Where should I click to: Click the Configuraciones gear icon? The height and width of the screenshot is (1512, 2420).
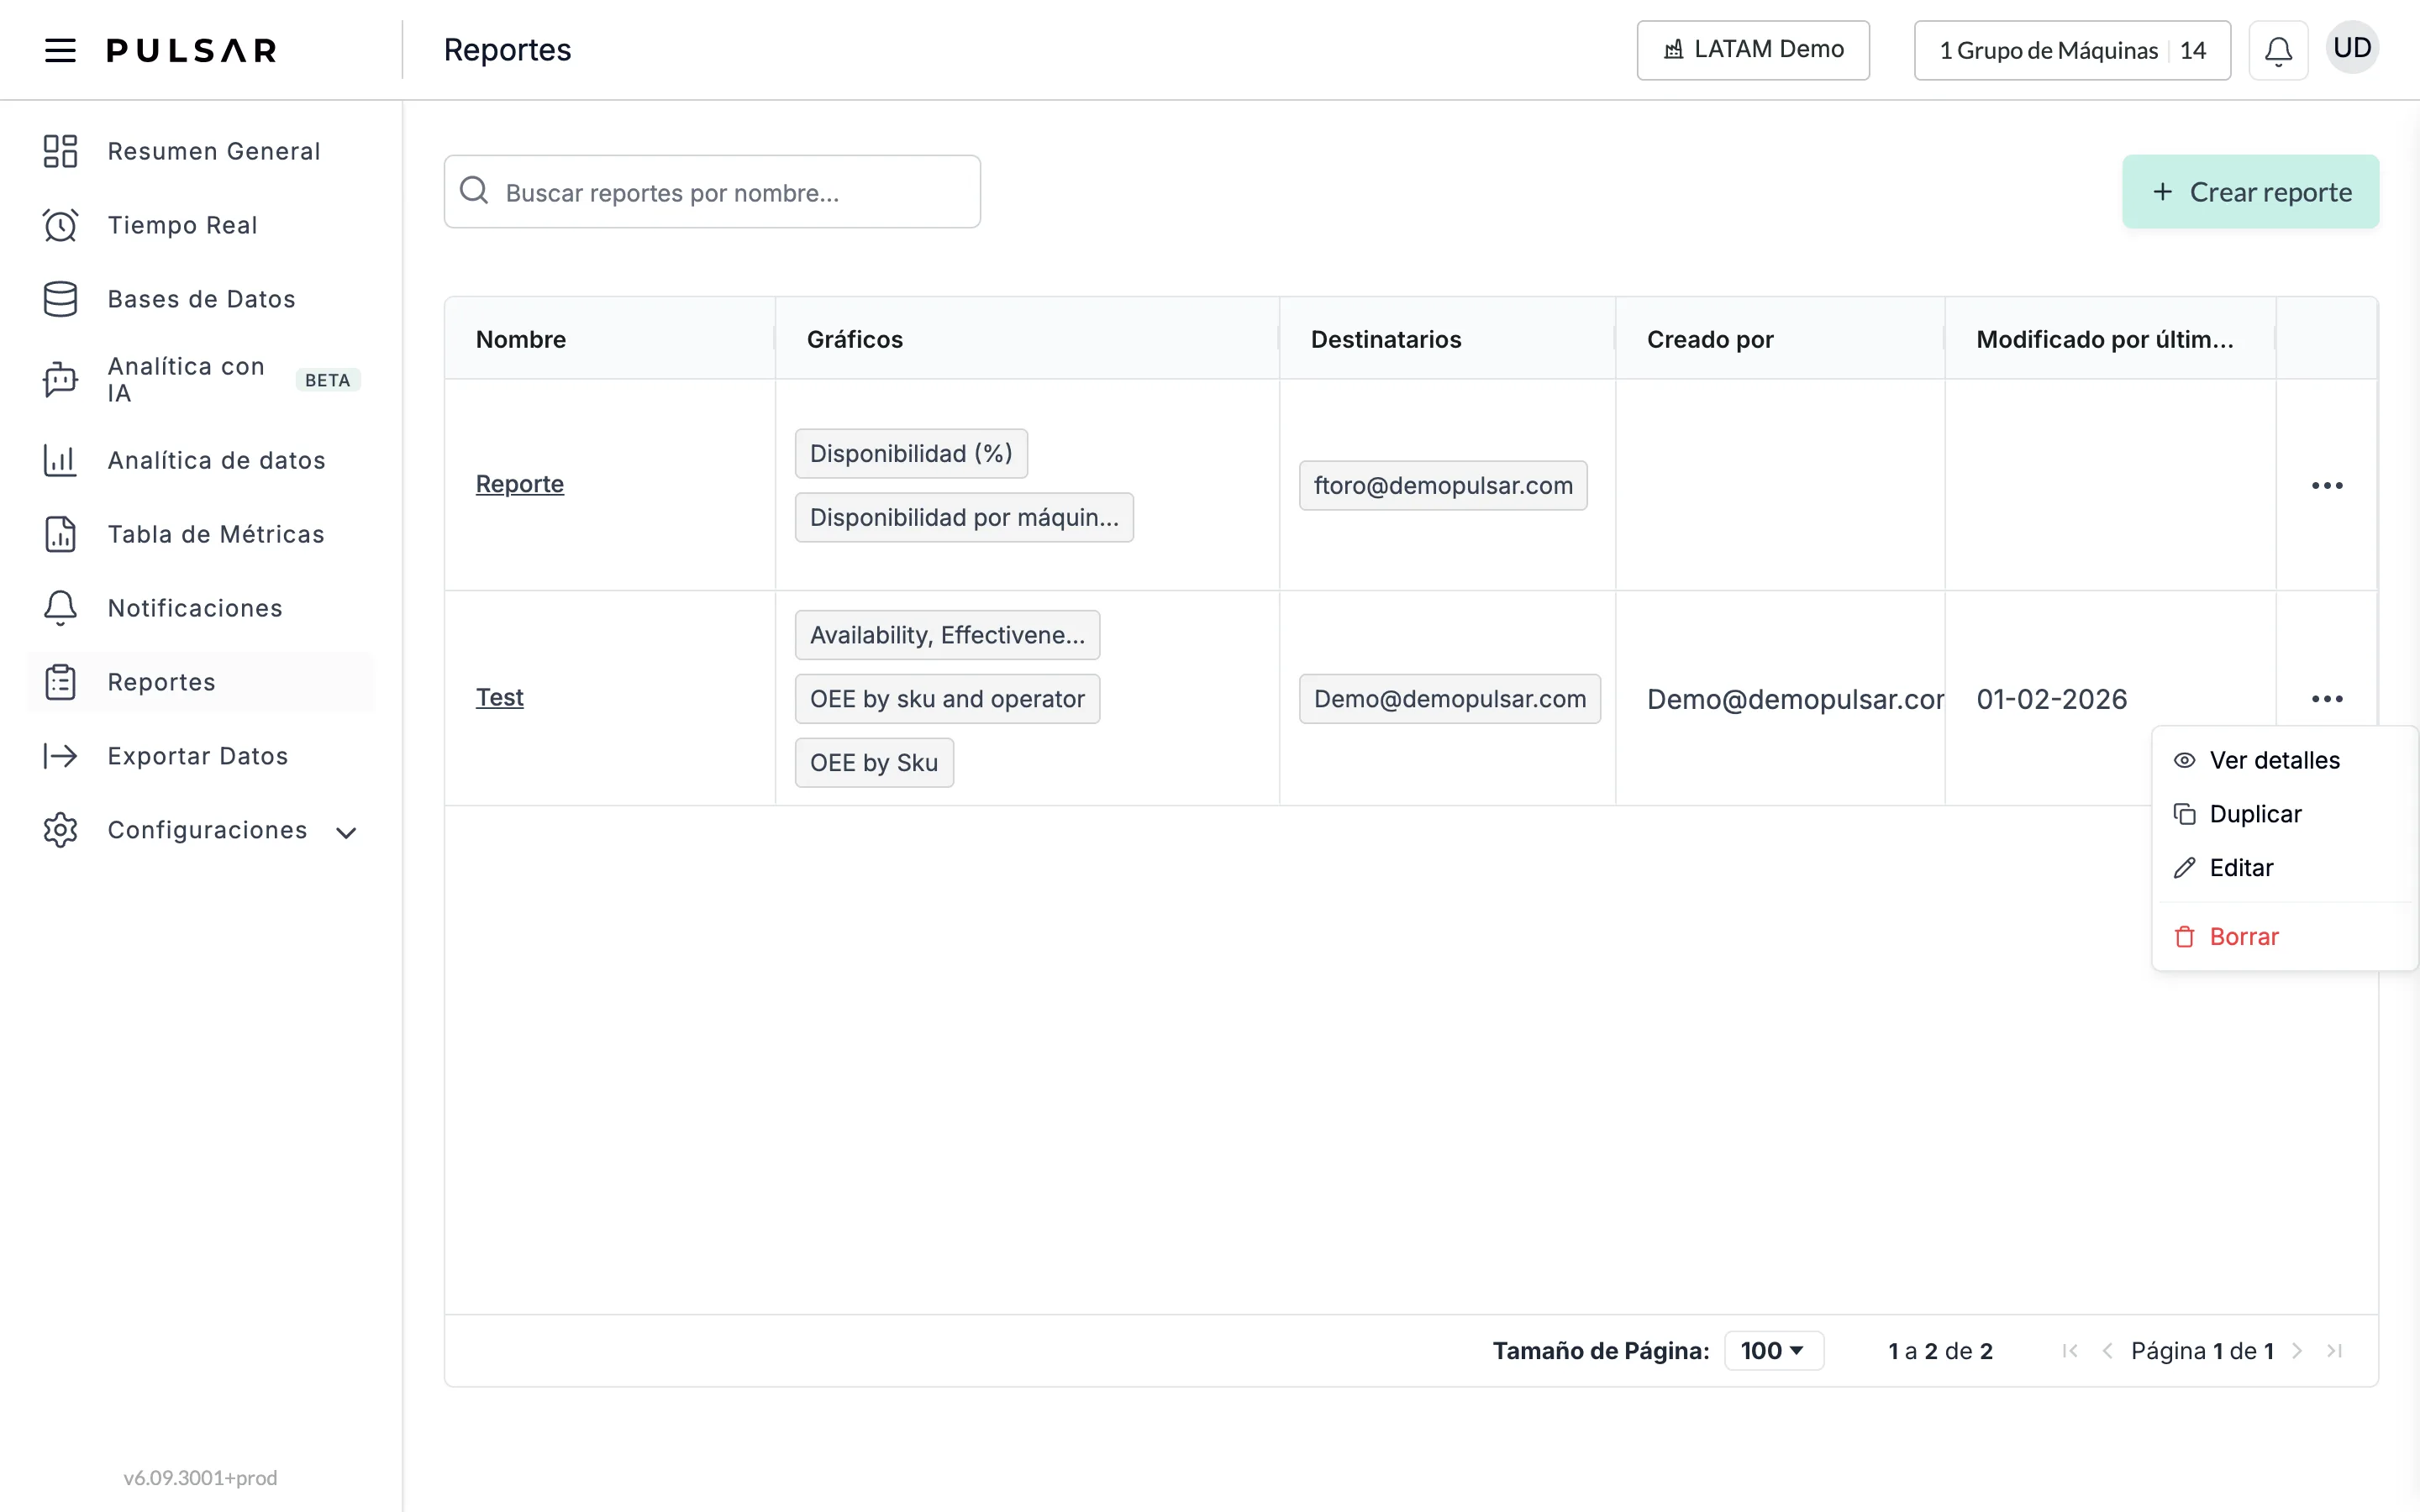click(x=60, y=830)
